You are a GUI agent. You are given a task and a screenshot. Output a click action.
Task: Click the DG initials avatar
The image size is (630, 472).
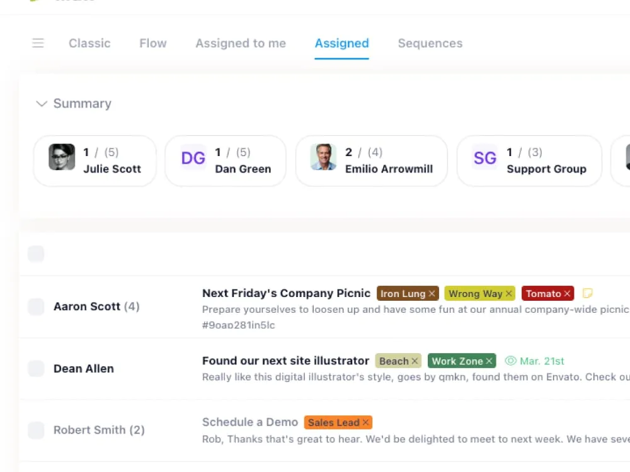[193, 158]
